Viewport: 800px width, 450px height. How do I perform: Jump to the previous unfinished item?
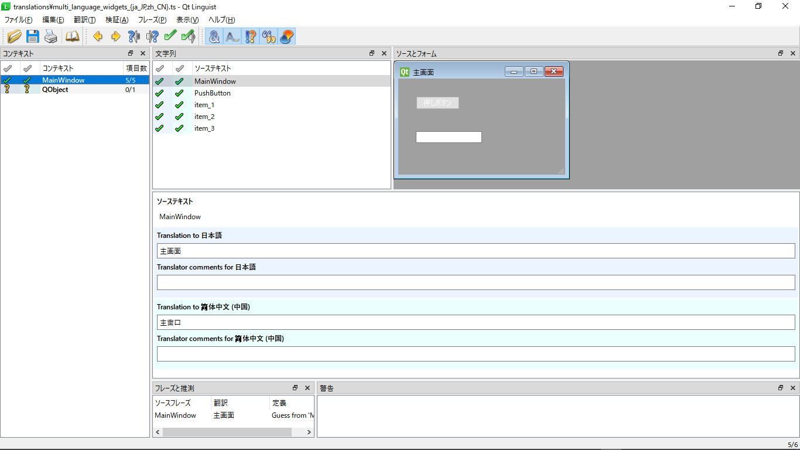(134, 36)
